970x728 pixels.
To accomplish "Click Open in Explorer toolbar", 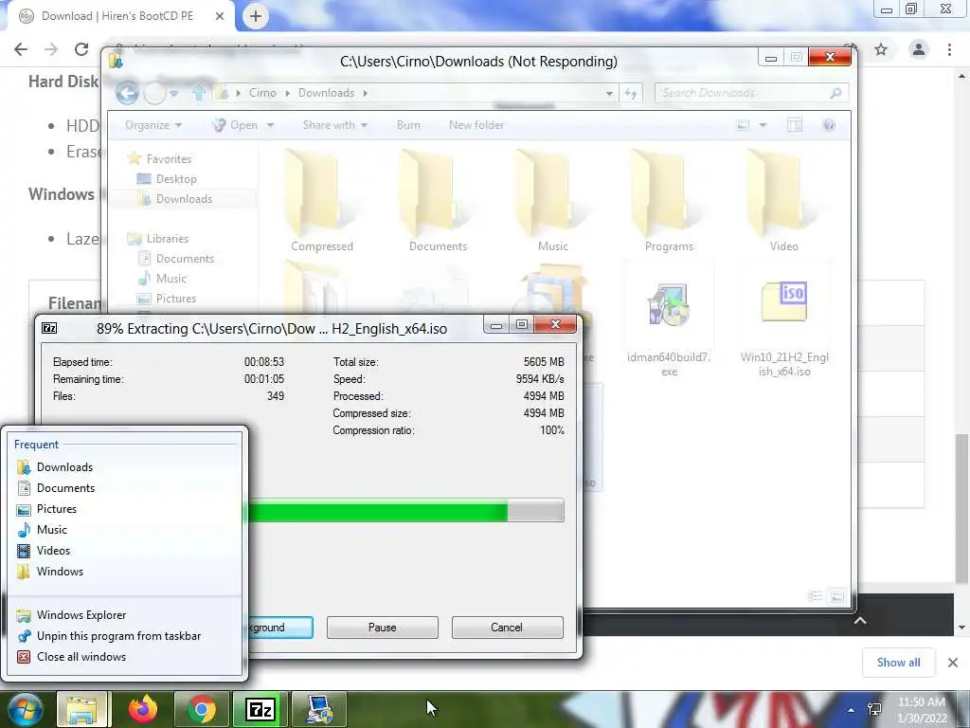I will click(236, 125).
